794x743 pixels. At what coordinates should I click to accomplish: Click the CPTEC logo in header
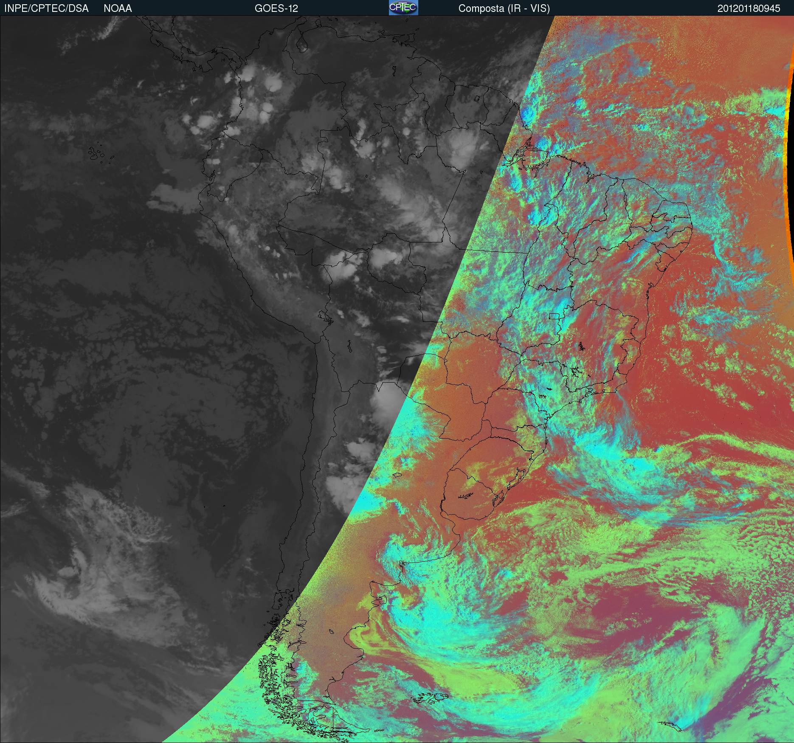point(403,8)
